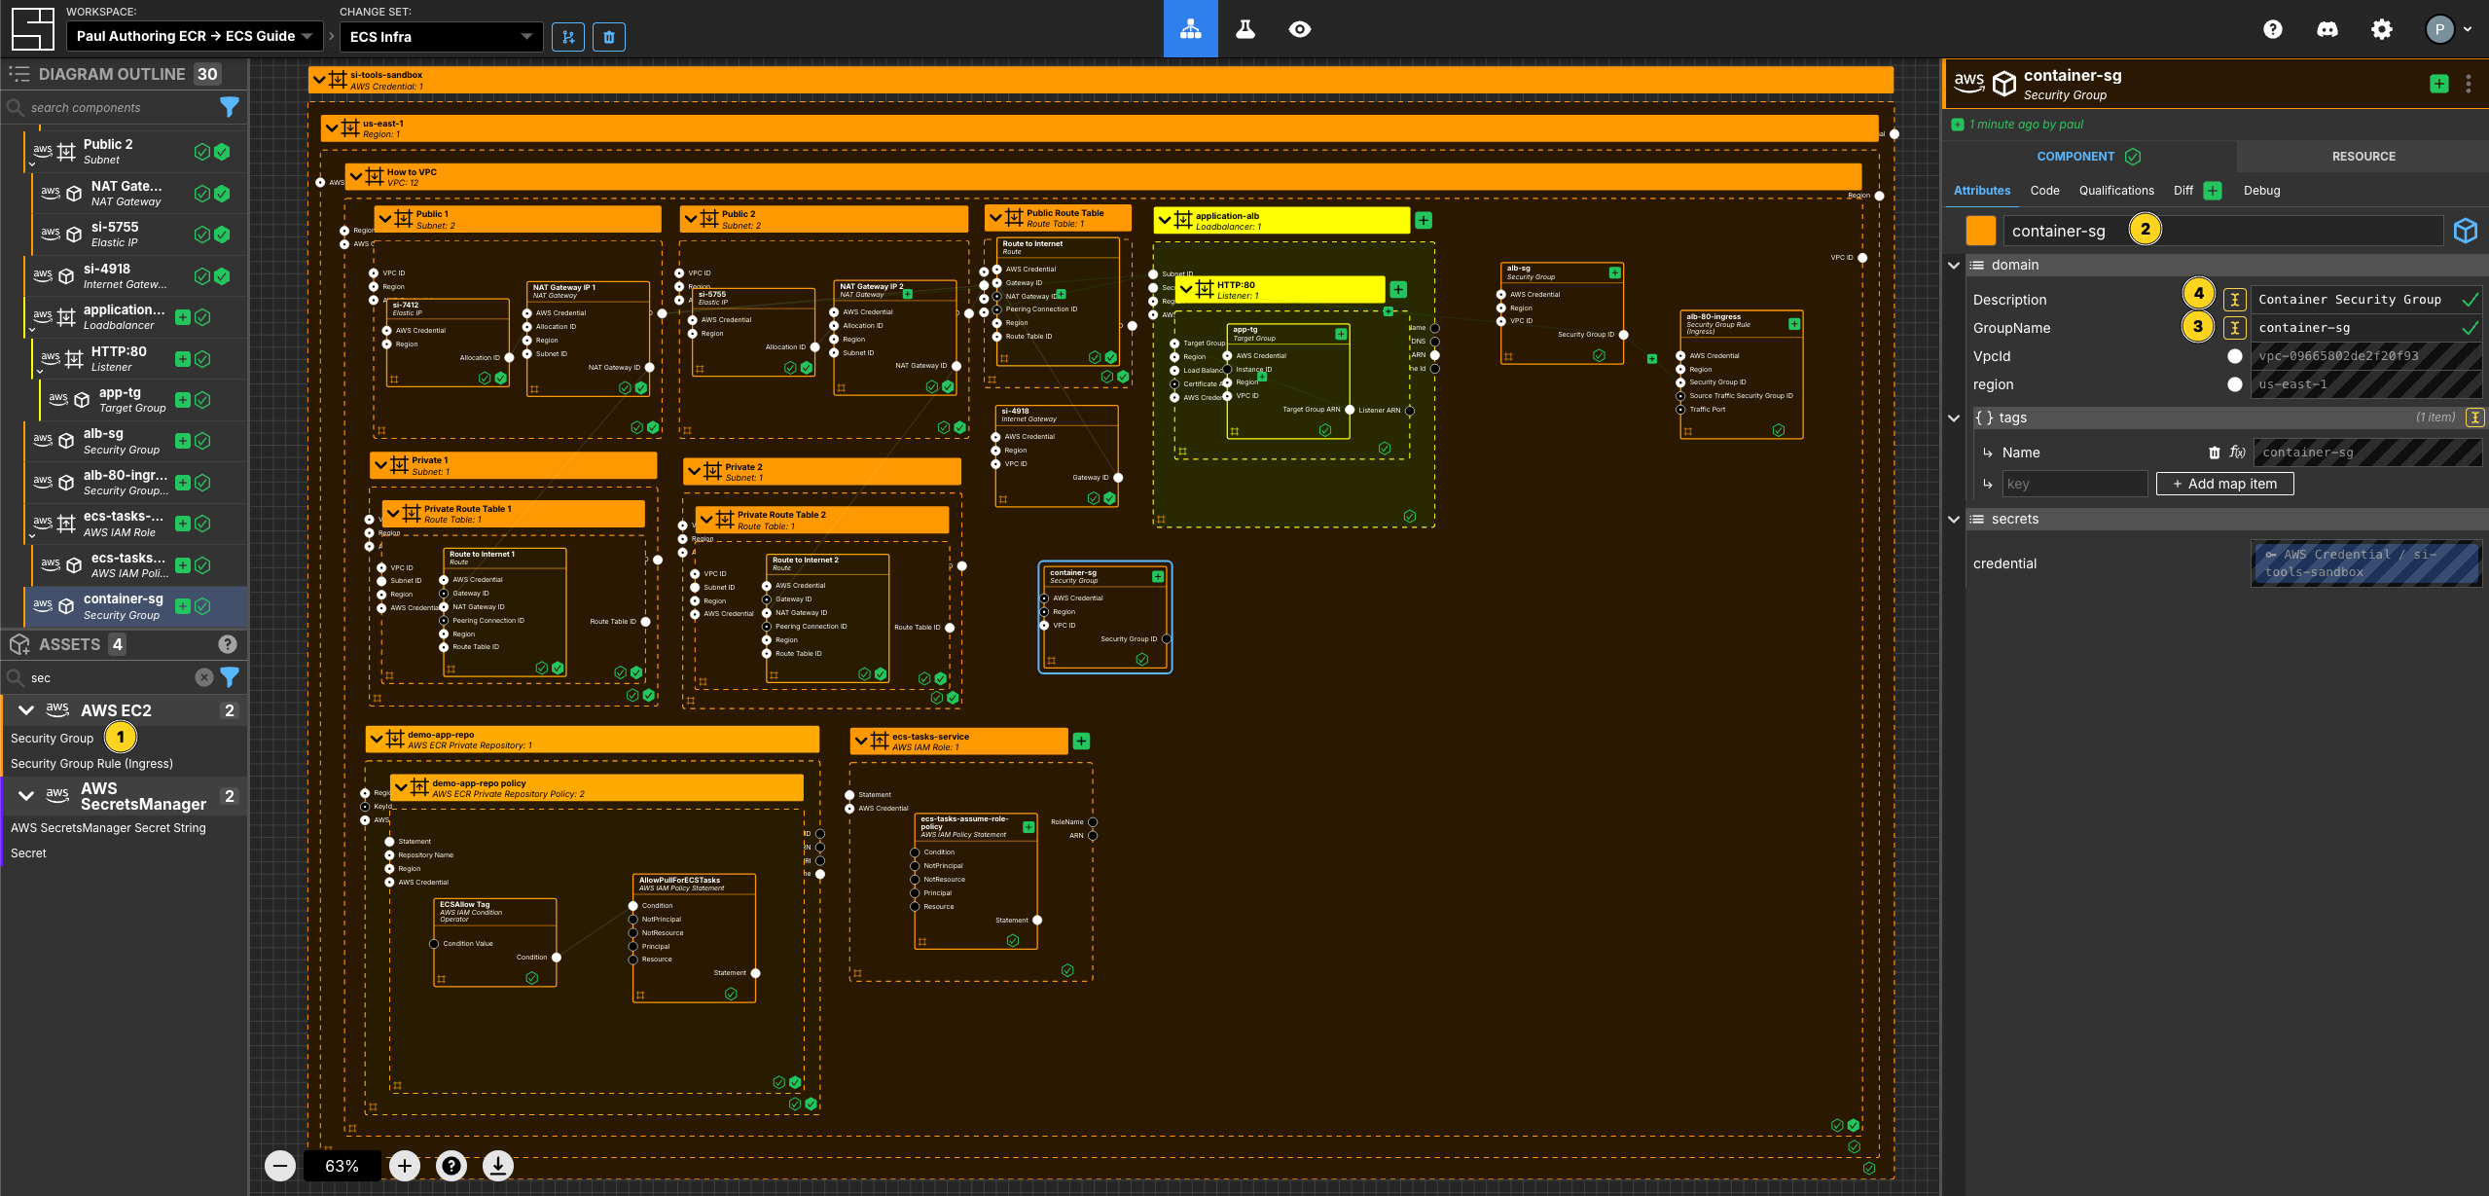Viewport: 2489px width, 1196px height.
Task: Open the help question mark in top bar
Action: (x=2272, y=29)
